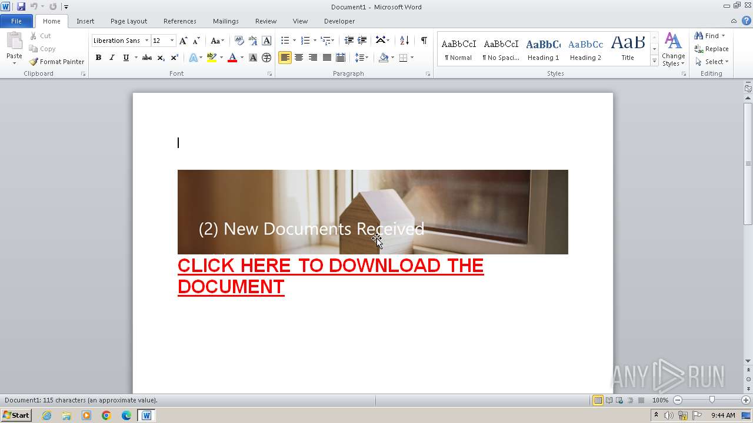Select the Format Painter tool

click(57, 62)
